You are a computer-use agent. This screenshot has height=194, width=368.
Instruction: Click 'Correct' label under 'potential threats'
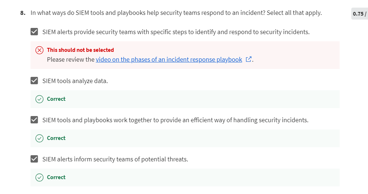(56, 177)
